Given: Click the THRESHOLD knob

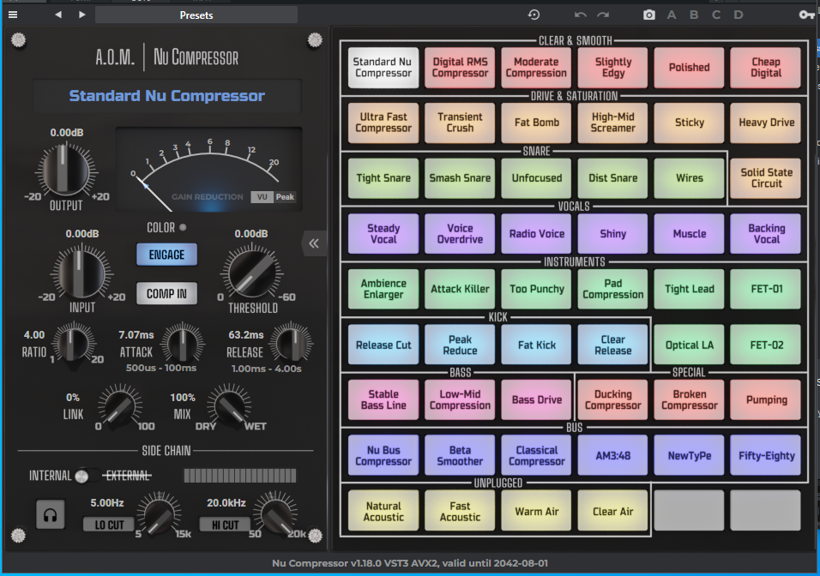Looking at the screenshot, I should 252,273.
